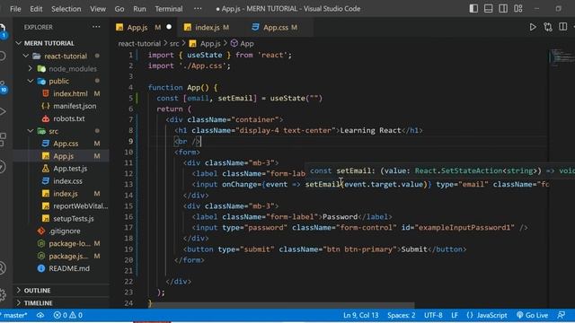Toggle the bottom panel layout icon

click(488, 8)
